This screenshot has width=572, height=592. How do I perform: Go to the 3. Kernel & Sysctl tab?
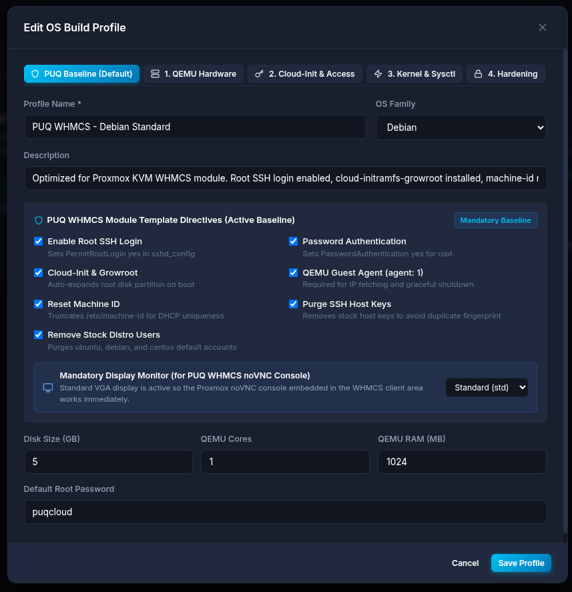[414, 74]
